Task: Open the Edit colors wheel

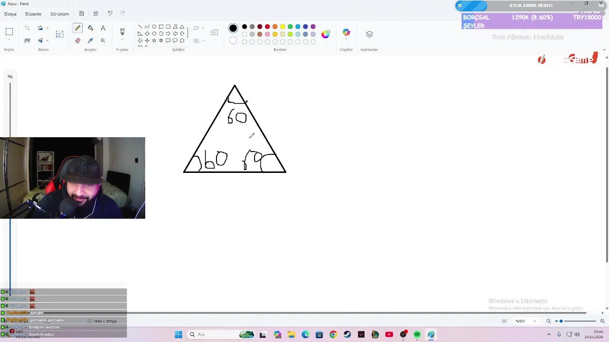Action: pos(325,34)
